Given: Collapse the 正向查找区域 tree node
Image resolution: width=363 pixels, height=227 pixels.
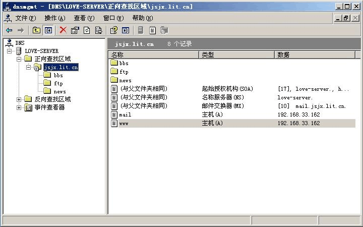Looking at the screenshot, I should point(20,59).
